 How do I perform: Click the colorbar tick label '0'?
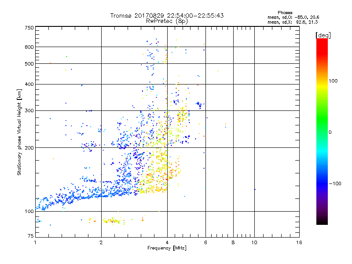tap(330, 132)
